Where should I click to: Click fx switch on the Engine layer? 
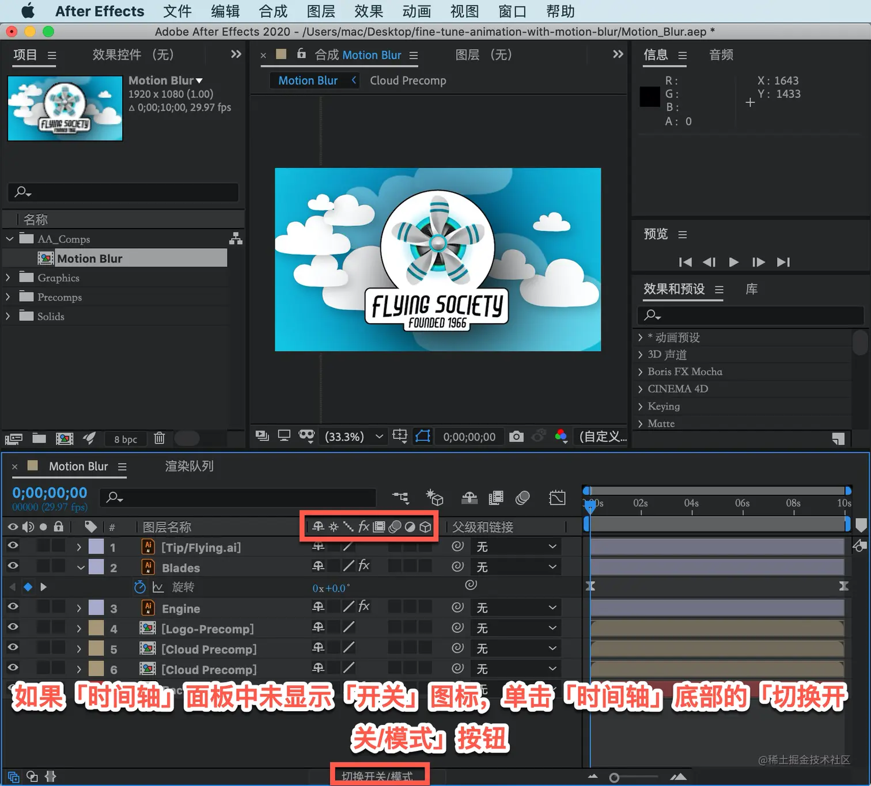coord(363,606)
